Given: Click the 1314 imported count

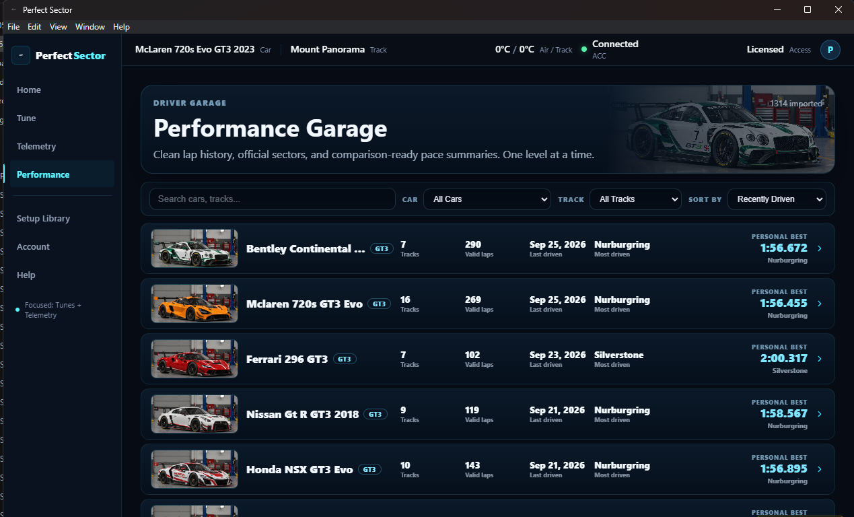Looking at the screenshot, I should point(796,104).
